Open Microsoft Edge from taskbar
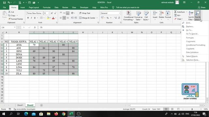Viewport: 209px width, 117px height. tap(26, 114)
